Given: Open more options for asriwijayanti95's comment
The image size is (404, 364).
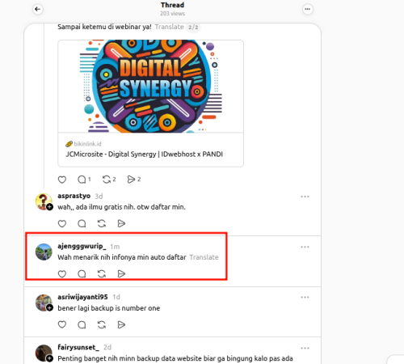Looking at the screenshot, I should click(305, 298).
